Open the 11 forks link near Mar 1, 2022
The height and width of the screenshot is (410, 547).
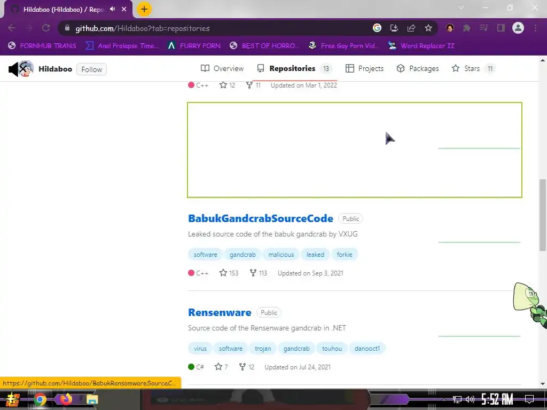pos(253,85)
